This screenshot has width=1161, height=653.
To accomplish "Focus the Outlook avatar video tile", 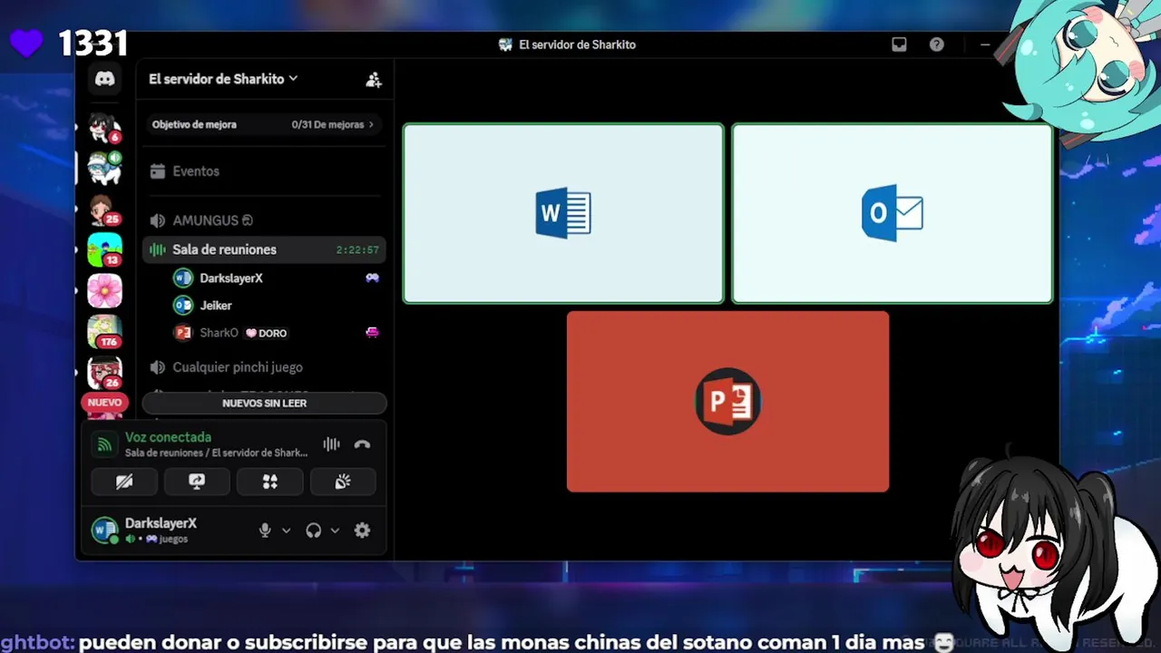I will tap(893, 213).
